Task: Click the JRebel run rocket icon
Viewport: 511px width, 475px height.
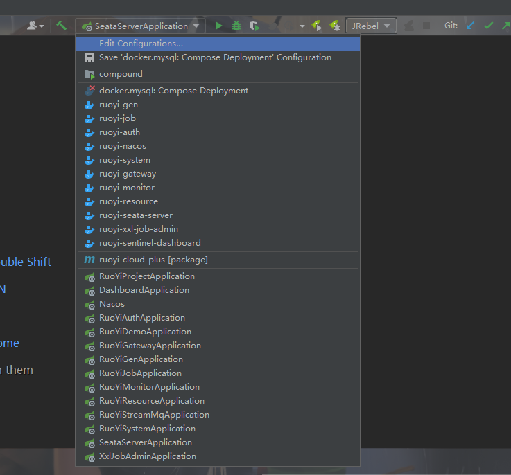Action: tap(316, 26)
